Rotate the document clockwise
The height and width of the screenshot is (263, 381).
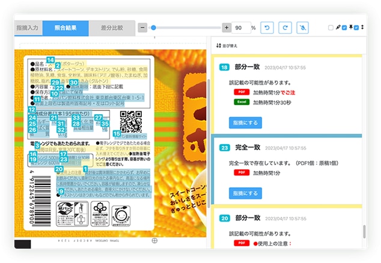(285, 28)
